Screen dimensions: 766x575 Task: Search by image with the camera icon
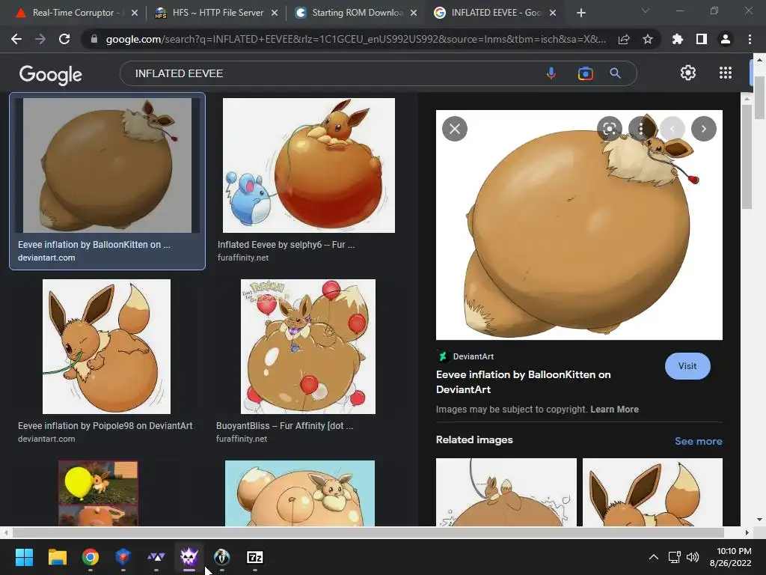click(585, 73)
